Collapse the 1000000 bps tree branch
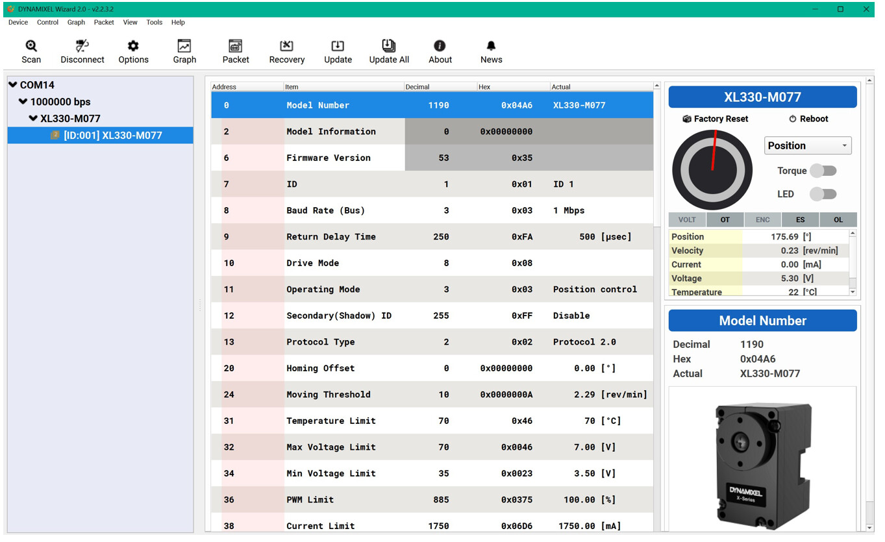Viewport: 885px width, 542px height. tap(23, 102)
